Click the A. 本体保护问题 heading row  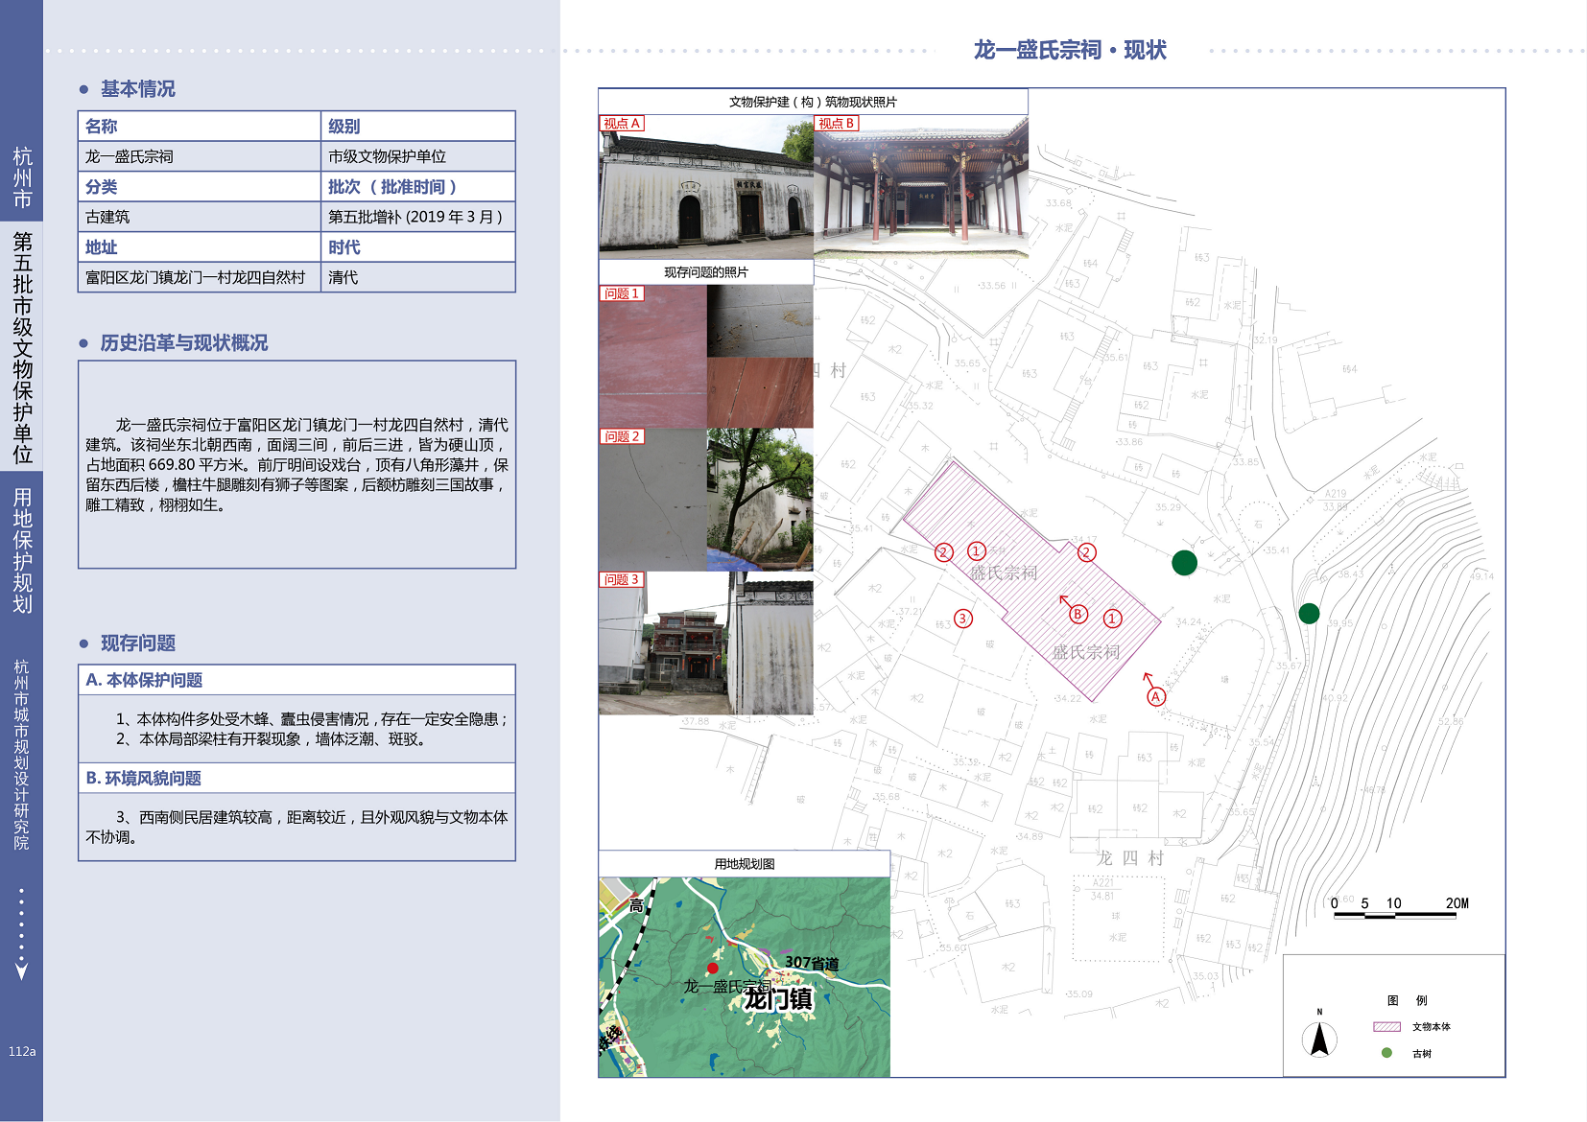tap(296, 680)
